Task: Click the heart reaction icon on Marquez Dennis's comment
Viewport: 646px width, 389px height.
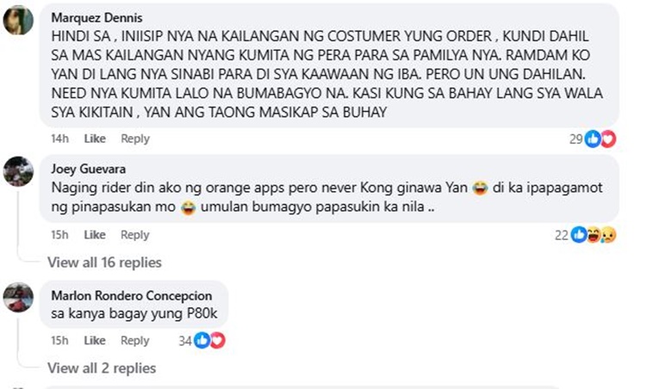Action: click(608, 139)
